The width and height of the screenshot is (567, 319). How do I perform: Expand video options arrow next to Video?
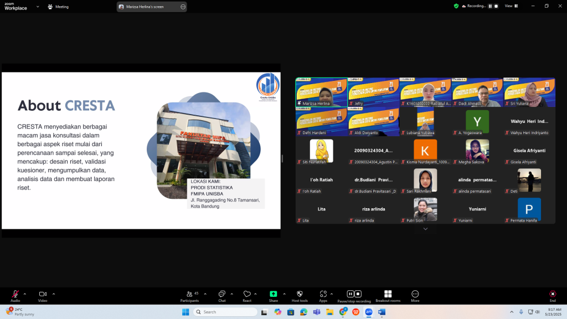54,294
